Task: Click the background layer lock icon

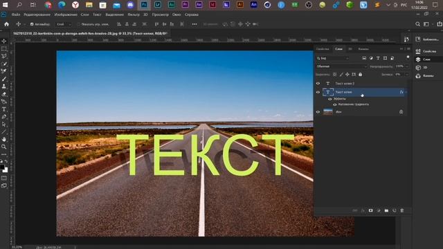Action: tap(401, 112)
